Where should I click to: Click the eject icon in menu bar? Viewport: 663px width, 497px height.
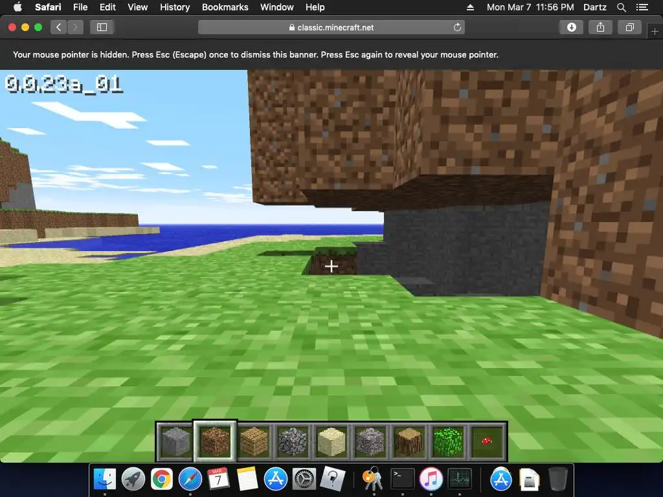click(470, 7)
